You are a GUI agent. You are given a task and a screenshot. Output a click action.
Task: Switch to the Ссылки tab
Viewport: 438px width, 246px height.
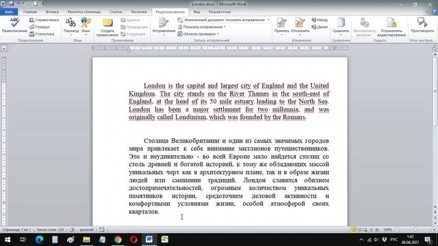116,12
